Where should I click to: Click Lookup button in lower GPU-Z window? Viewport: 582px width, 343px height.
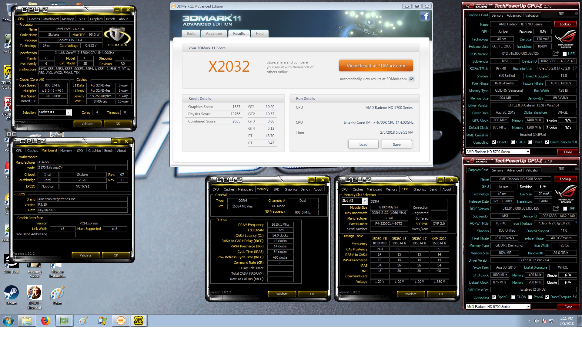pos(565,179)
